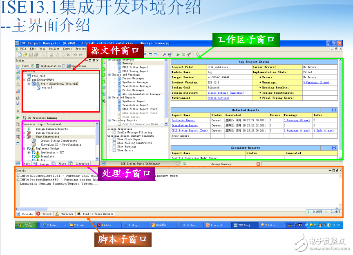Expand the Design Utilities process node

tap(24, 133)
